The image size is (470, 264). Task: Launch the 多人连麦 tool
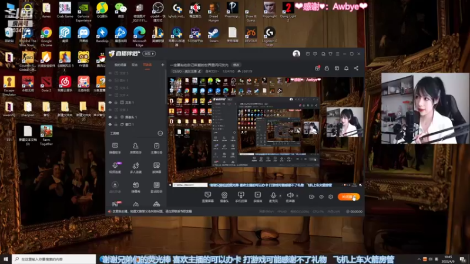coord(136,168)
